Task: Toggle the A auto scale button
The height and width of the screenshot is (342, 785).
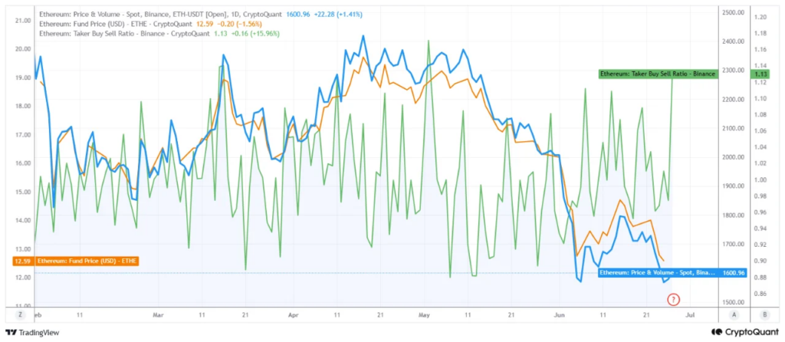Action: click(734, 315)
